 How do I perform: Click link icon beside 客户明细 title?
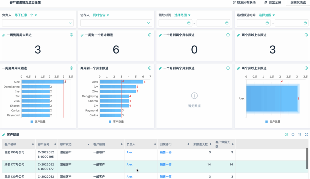point(4,135)
